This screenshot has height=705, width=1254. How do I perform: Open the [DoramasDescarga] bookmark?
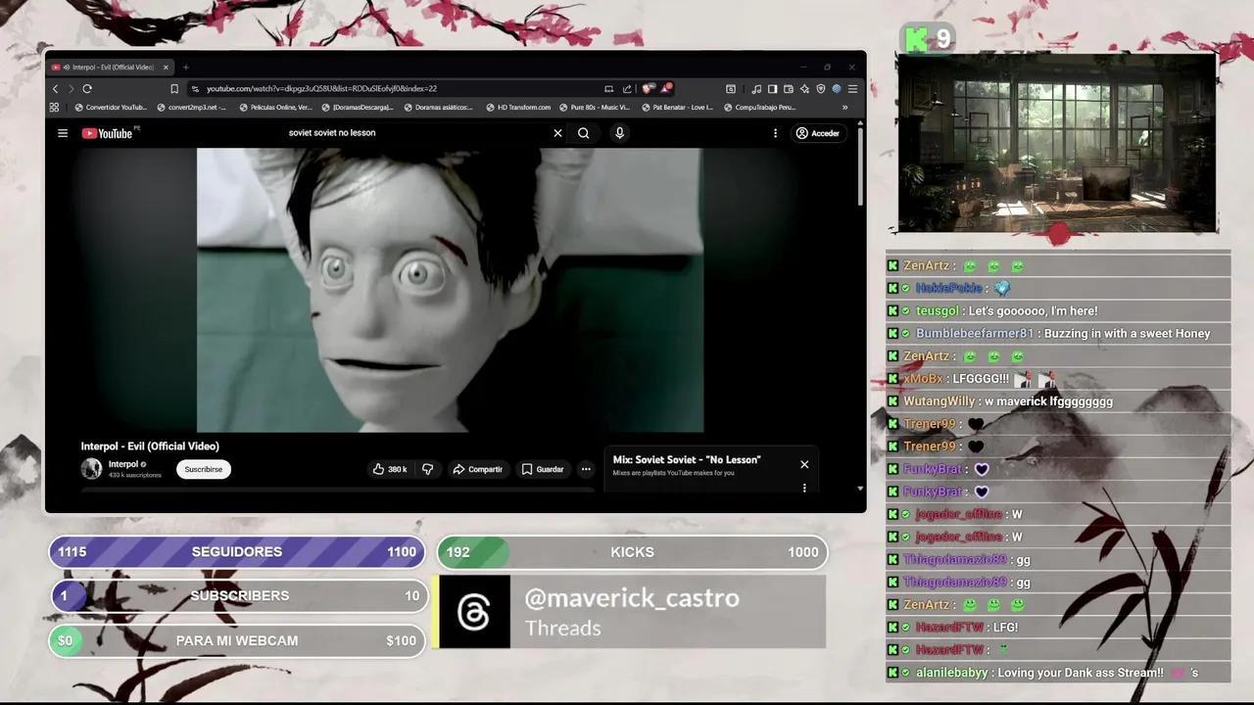(358, 108)
